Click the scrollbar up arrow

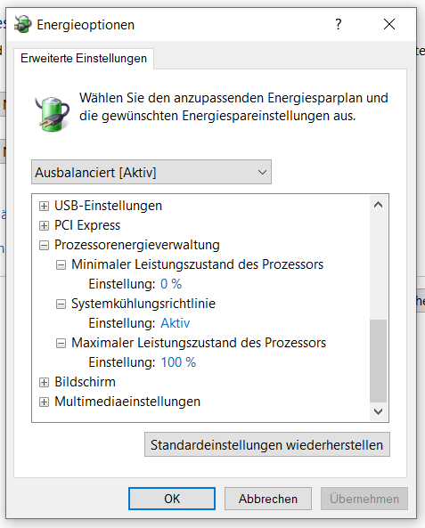378,205
